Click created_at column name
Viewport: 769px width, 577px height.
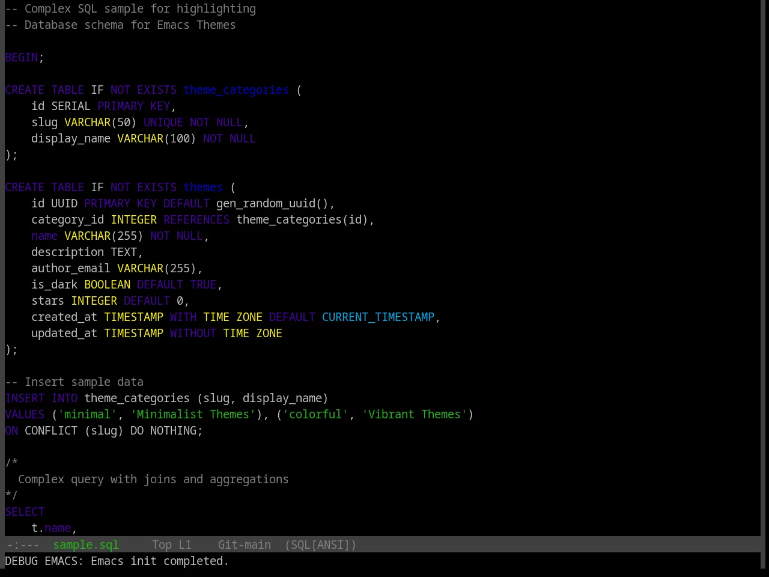[x=64, y=317]
